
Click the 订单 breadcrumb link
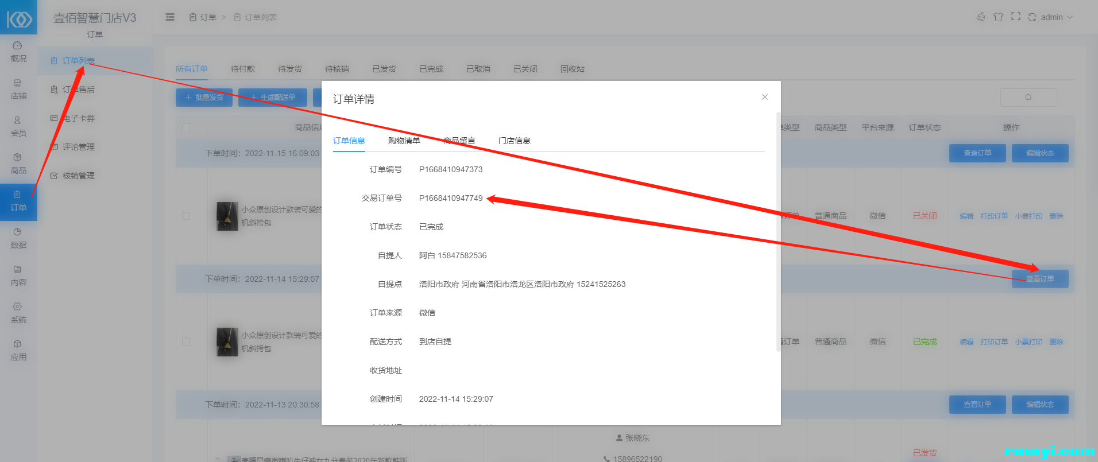tap(203, 17)
